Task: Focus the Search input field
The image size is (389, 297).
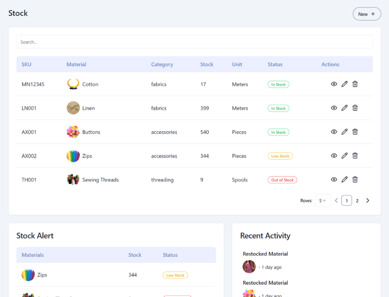Action: pos(195,42)
